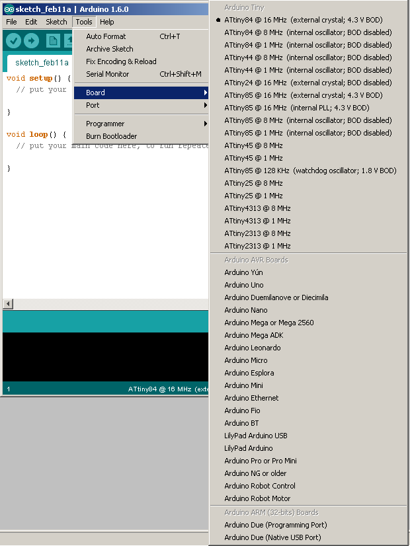410x546 pixels.
Task: Select ATtiny2313 @ 8 MHz
Action: (x=308, y=233)
